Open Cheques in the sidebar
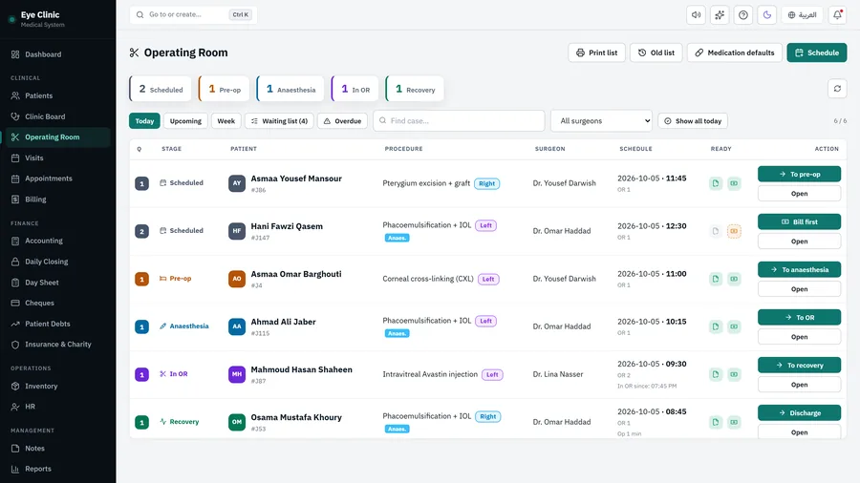Image resolution: width=860 pixels, height=483 pixels. [57, 303]
